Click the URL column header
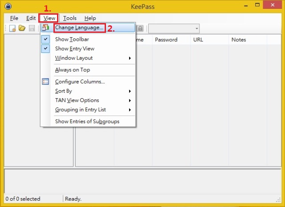 (210, 40)
